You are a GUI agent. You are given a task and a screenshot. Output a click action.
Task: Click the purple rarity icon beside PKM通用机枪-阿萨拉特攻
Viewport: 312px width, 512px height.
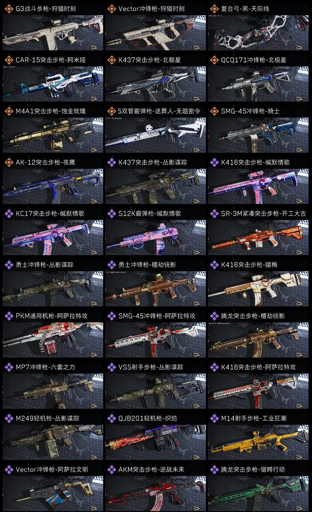point(9,316)
